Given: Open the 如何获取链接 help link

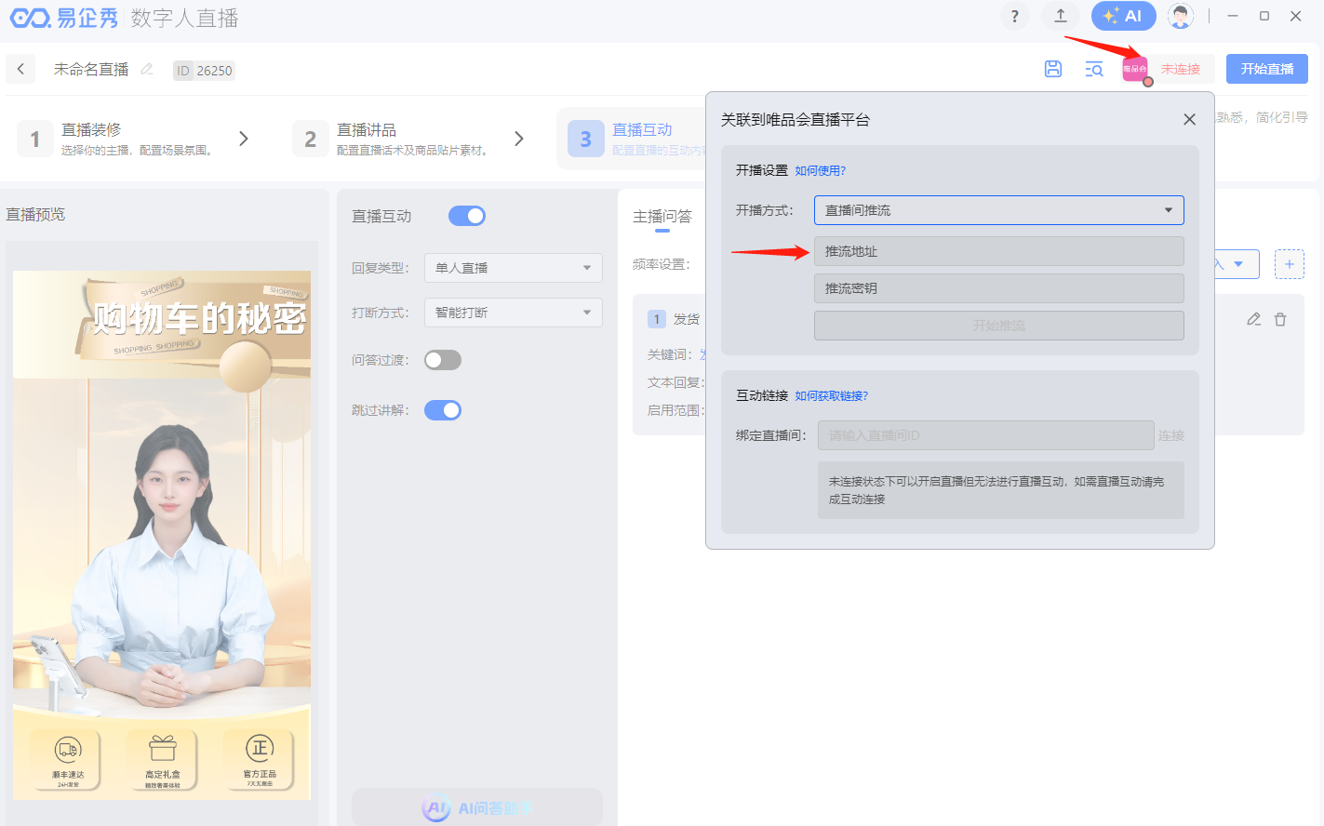Looking at the screenshot, I should coord(831,396).
